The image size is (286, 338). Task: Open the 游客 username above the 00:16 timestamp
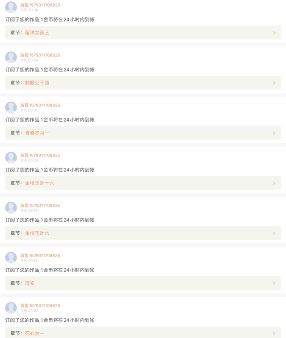pos(40,205)
